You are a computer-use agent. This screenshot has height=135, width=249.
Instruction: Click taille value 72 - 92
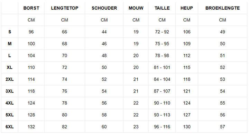pos(162,32)
